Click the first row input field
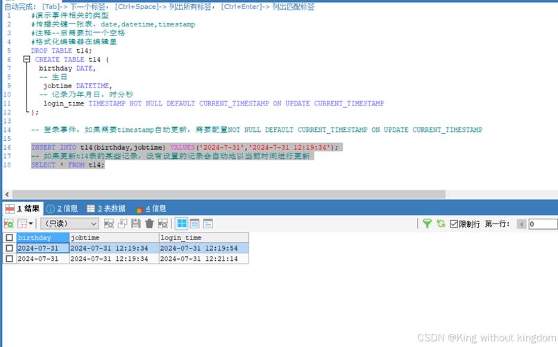 (x=543, y=224)
